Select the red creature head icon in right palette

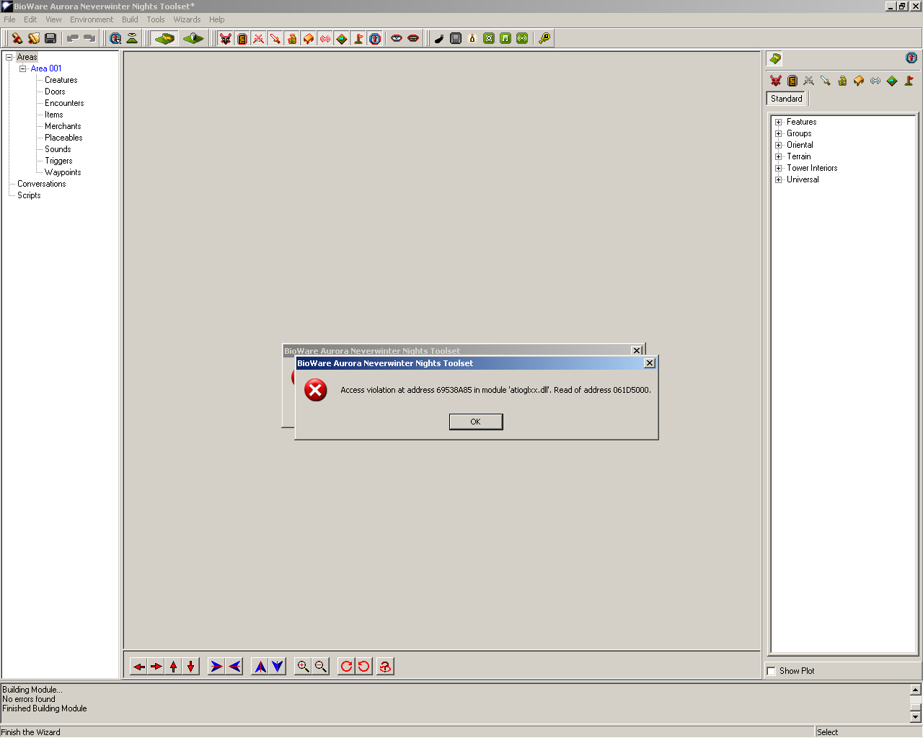[x=776, y=81]
